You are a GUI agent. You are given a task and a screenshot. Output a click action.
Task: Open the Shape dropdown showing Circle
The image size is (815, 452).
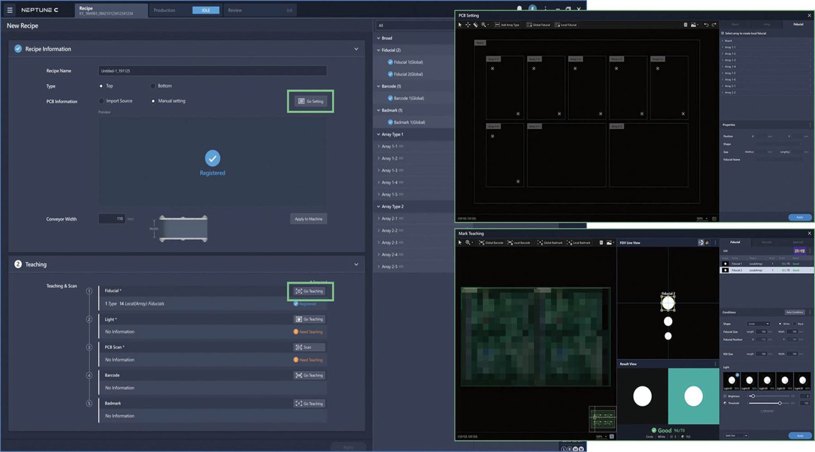758,324
